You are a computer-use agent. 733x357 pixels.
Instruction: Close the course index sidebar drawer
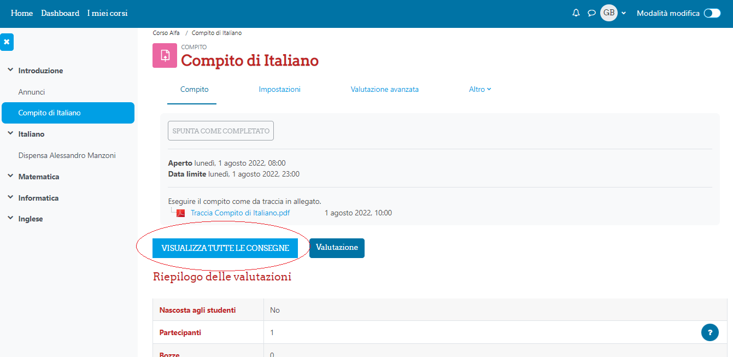click(7, 42)
